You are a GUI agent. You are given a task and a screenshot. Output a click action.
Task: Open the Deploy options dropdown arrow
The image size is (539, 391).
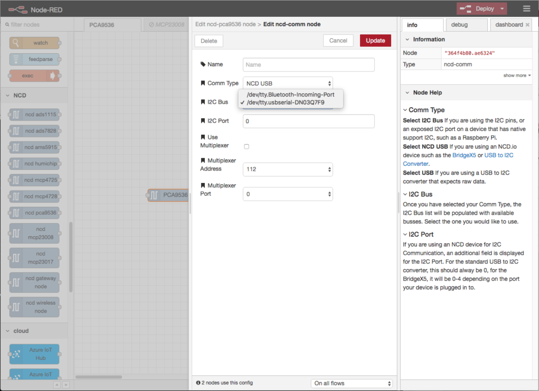pos(503,8)
